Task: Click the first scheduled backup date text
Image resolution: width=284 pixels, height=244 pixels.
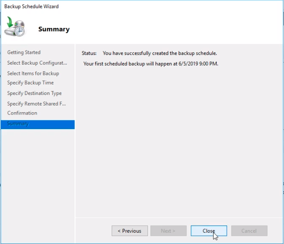Action: coord(151,64)
